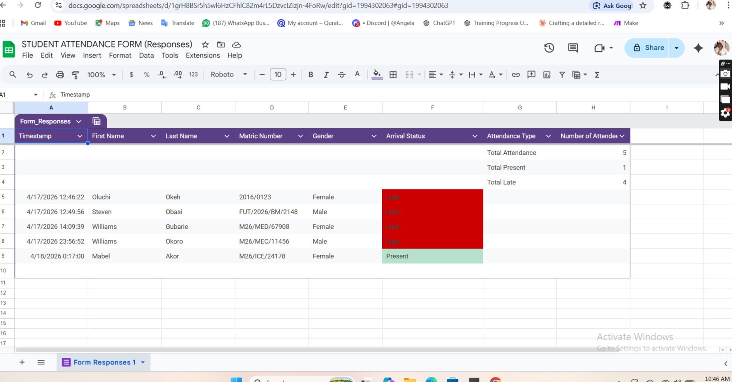Open the Gemini sparkle icon
This screenshot has height=382, width=732.
(699, 48)
